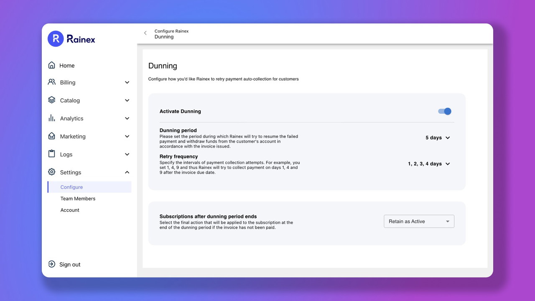Click the Rainex logo icon
Image resolution: width=535 pixels, height=301 pixels.
(x=56, y=39)
